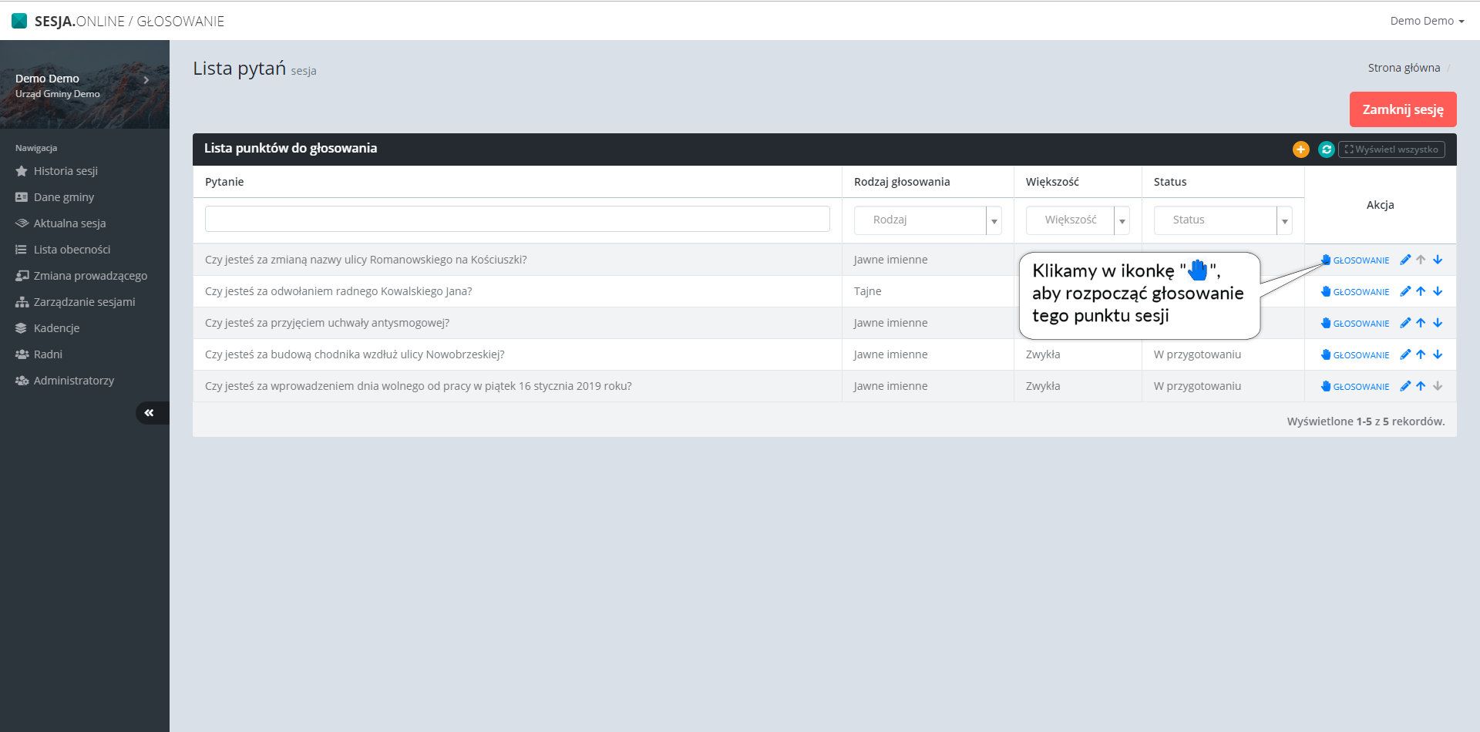Click the Pytanie filter text field
Viewport: 1480px width, 732px height.
tap(517, 219)
